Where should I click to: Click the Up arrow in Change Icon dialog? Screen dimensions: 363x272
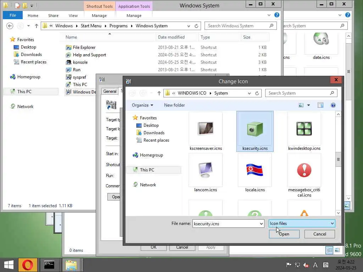tap(159, 93)
